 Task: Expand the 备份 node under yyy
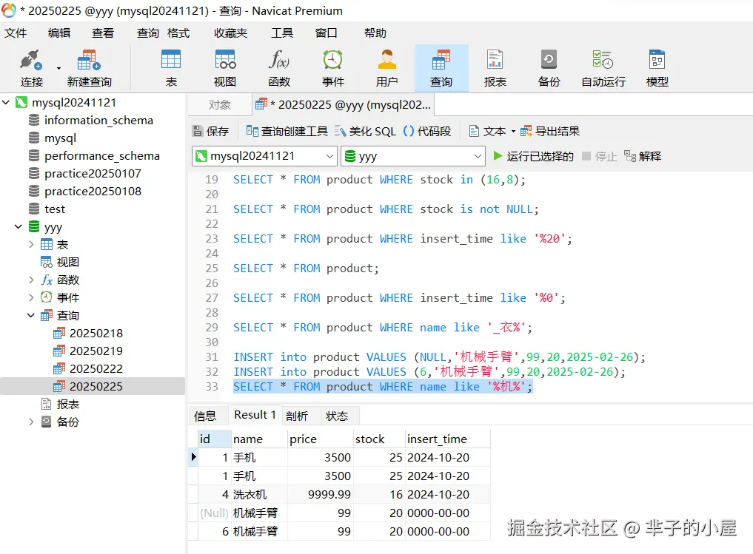31,422
